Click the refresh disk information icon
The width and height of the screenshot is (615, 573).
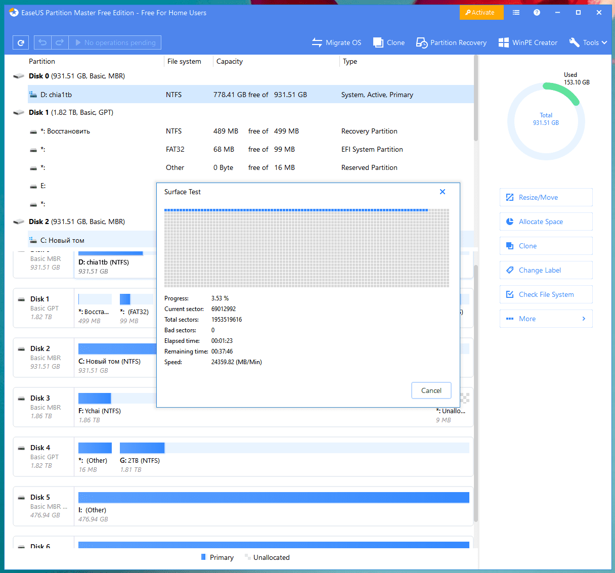click(x=21, y=42)
